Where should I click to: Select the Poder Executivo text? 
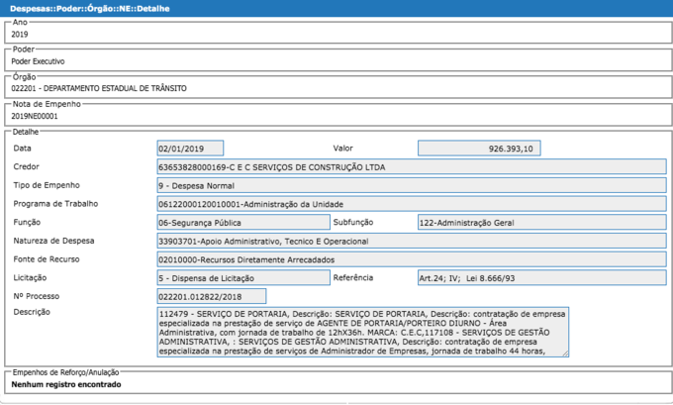click(x=38, y=61)
